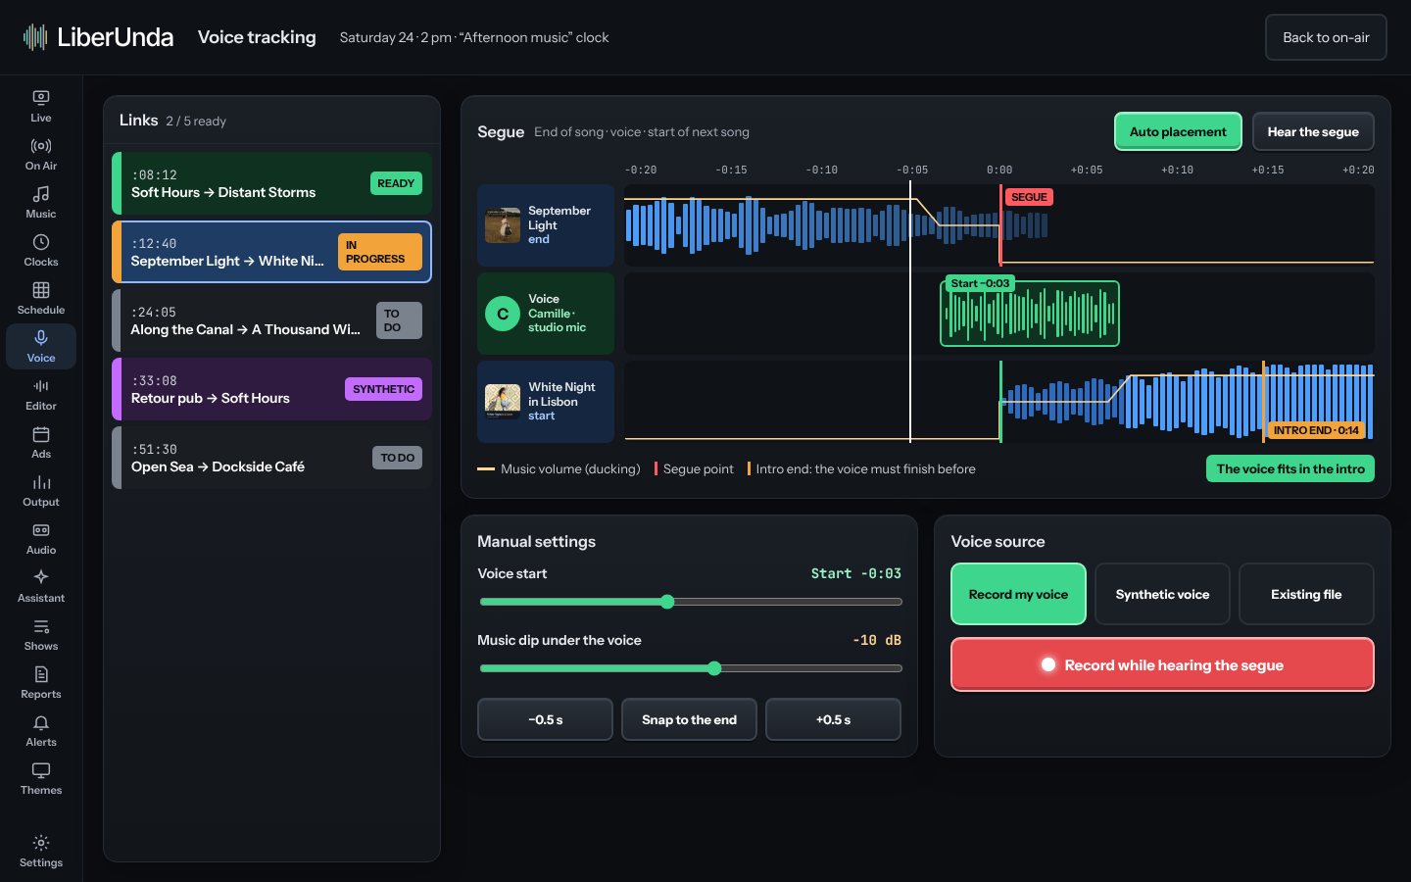This screenshot has width=1411, height=882.
Task: Click the Voice start slider handle
Action: [667, 602]
